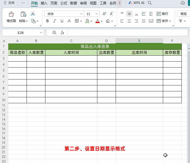Click the 入库时间 header cell
190x163 pixels.
pyautogui.click(x=71, y=53)
